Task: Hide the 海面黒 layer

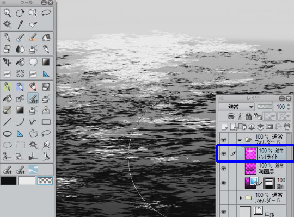Action: click(223, 168)
